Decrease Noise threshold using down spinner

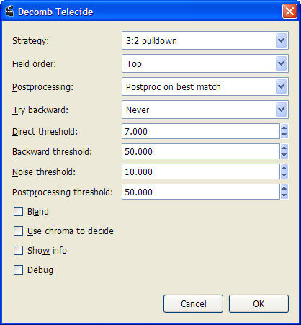click(284, 175)
